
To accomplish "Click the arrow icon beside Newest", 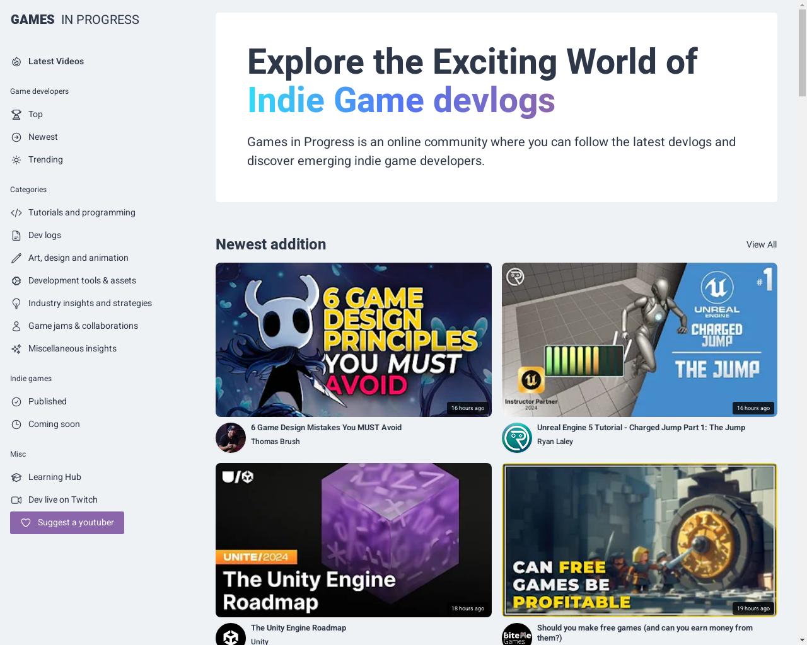I will point(16,137).
